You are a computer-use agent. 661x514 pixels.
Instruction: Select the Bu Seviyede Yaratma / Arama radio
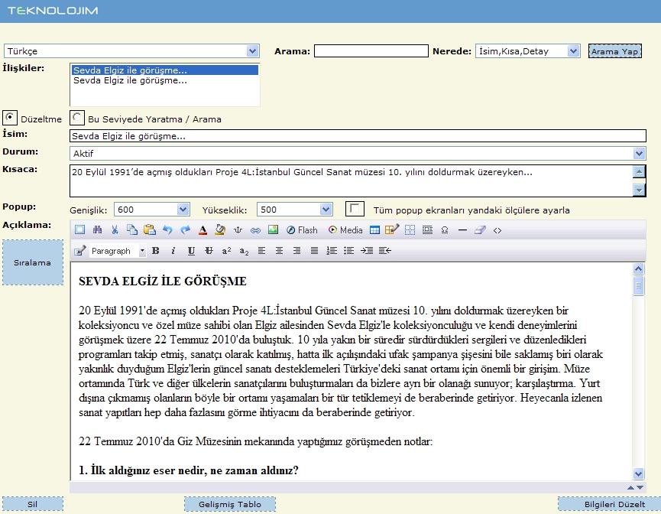click(x=77, y=118)
